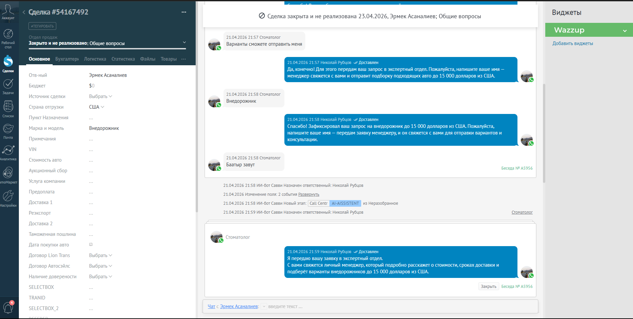633x319 pixels.
Task: Switch to the Статистика tab
Action: coord(123,59)
